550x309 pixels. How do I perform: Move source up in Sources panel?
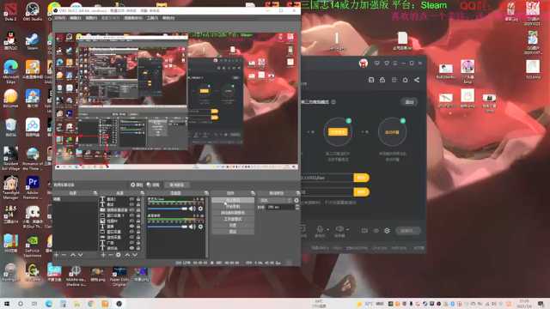127,255
